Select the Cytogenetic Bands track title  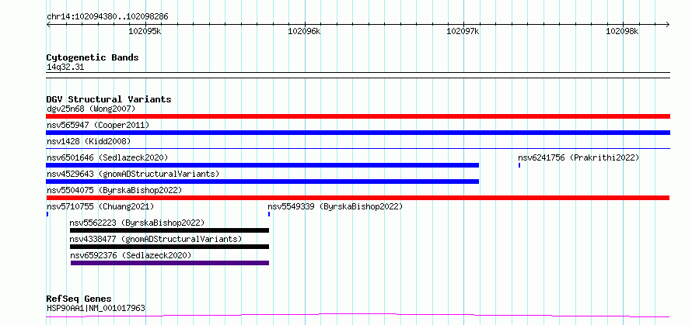93,57
